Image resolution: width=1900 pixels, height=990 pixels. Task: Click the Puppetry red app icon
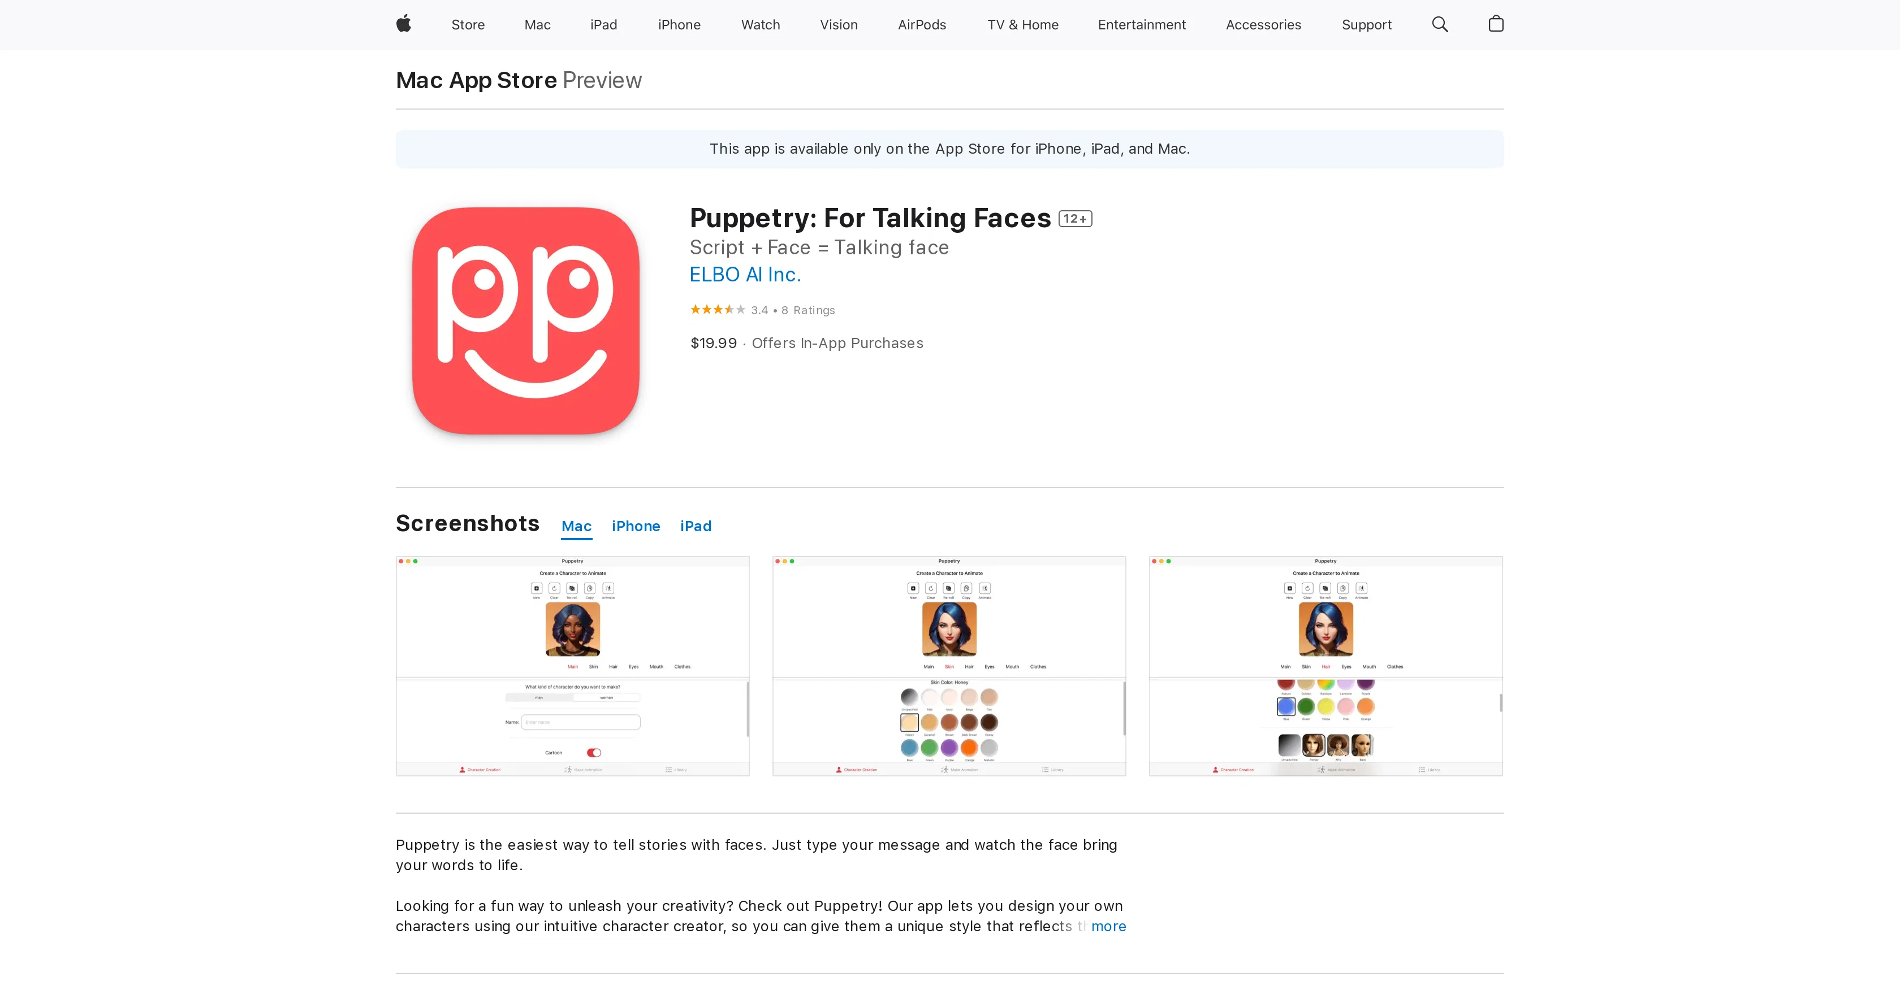pyautogui.click(x=525, y=320)
